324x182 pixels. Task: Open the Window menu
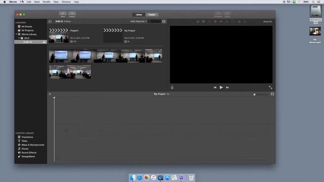pos(66,2)
